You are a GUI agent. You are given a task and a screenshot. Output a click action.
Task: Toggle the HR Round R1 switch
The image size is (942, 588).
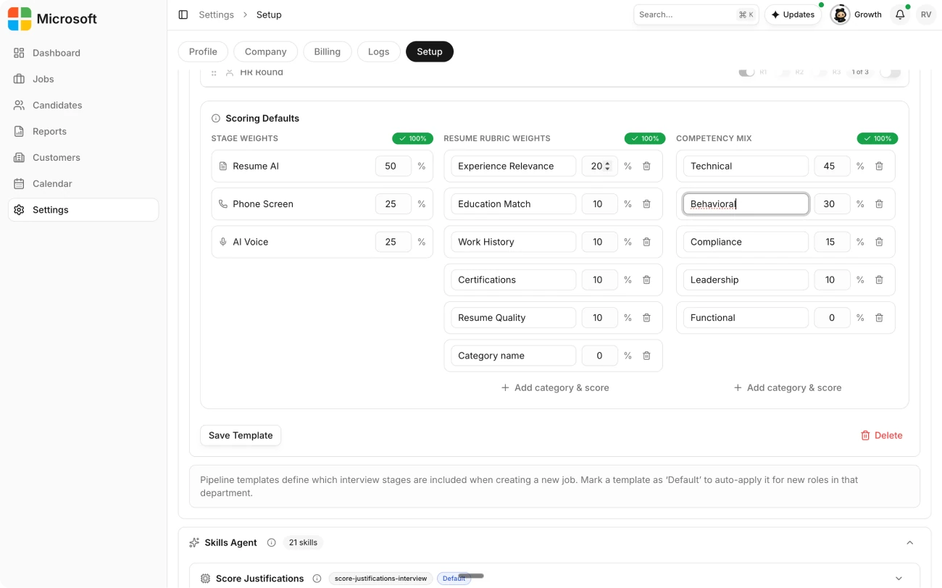pyautogui.click(x=746, y=72)
